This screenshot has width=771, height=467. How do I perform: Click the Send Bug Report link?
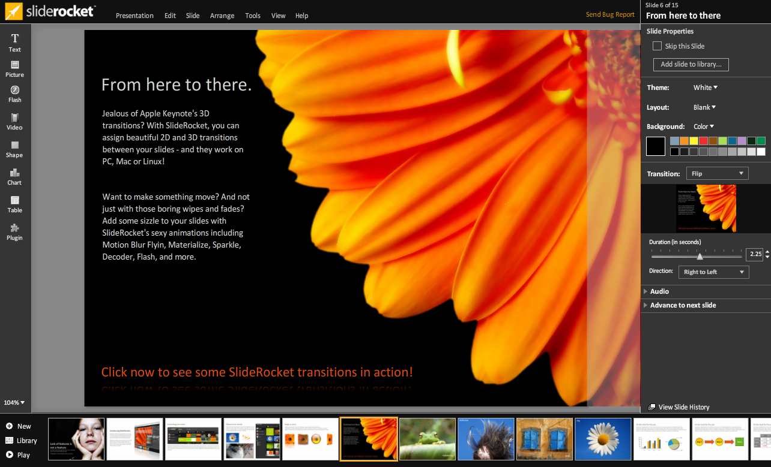(610, 14)
